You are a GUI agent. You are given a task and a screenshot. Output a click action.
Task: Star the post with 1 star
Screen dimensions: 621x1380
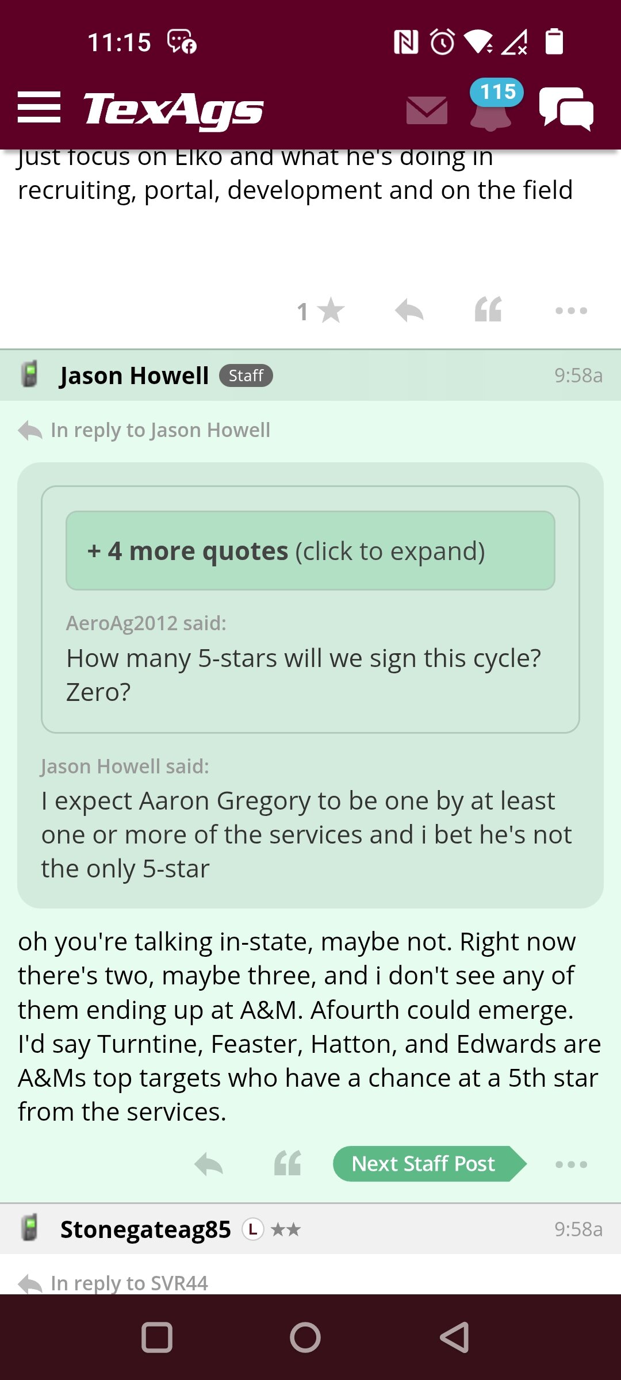point(321,311)
